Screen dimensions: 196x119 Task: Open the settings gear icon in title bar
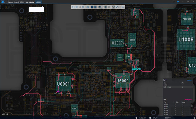click(x=178, y=2)
